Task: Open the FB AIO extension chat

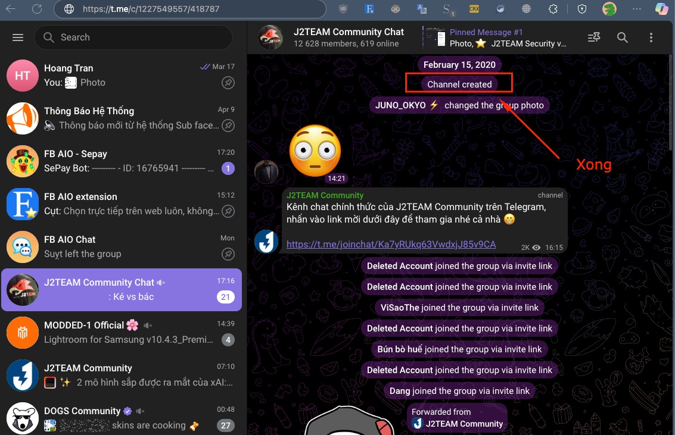Action: pyautogui.click(x=122, y=204)
